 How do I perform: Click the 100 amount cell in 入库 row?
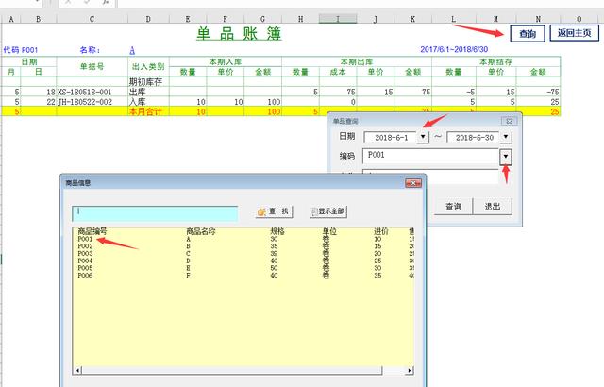(262, 102)
